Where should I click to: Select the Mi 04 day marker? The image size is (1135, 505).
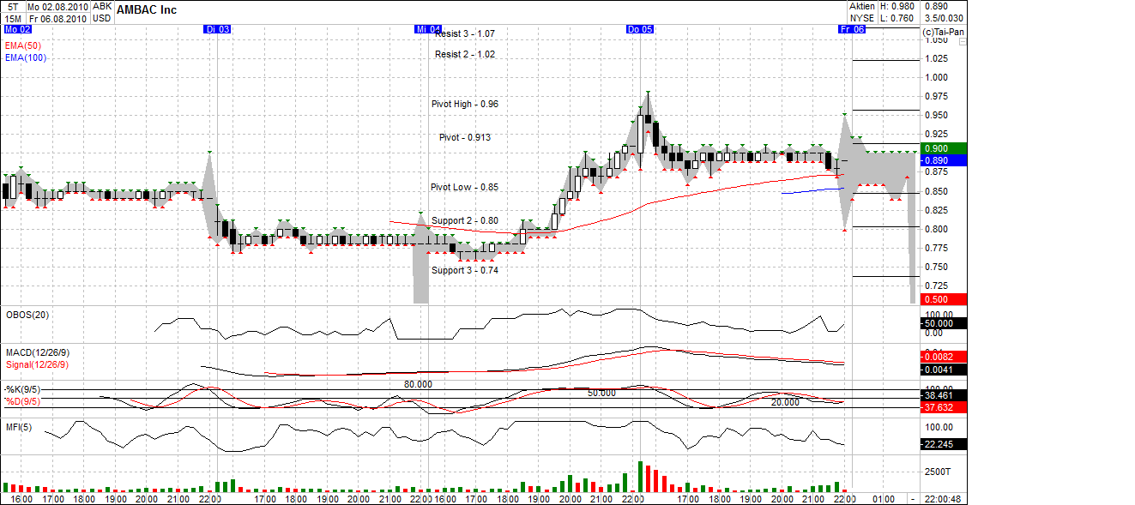tap(428, 29)
